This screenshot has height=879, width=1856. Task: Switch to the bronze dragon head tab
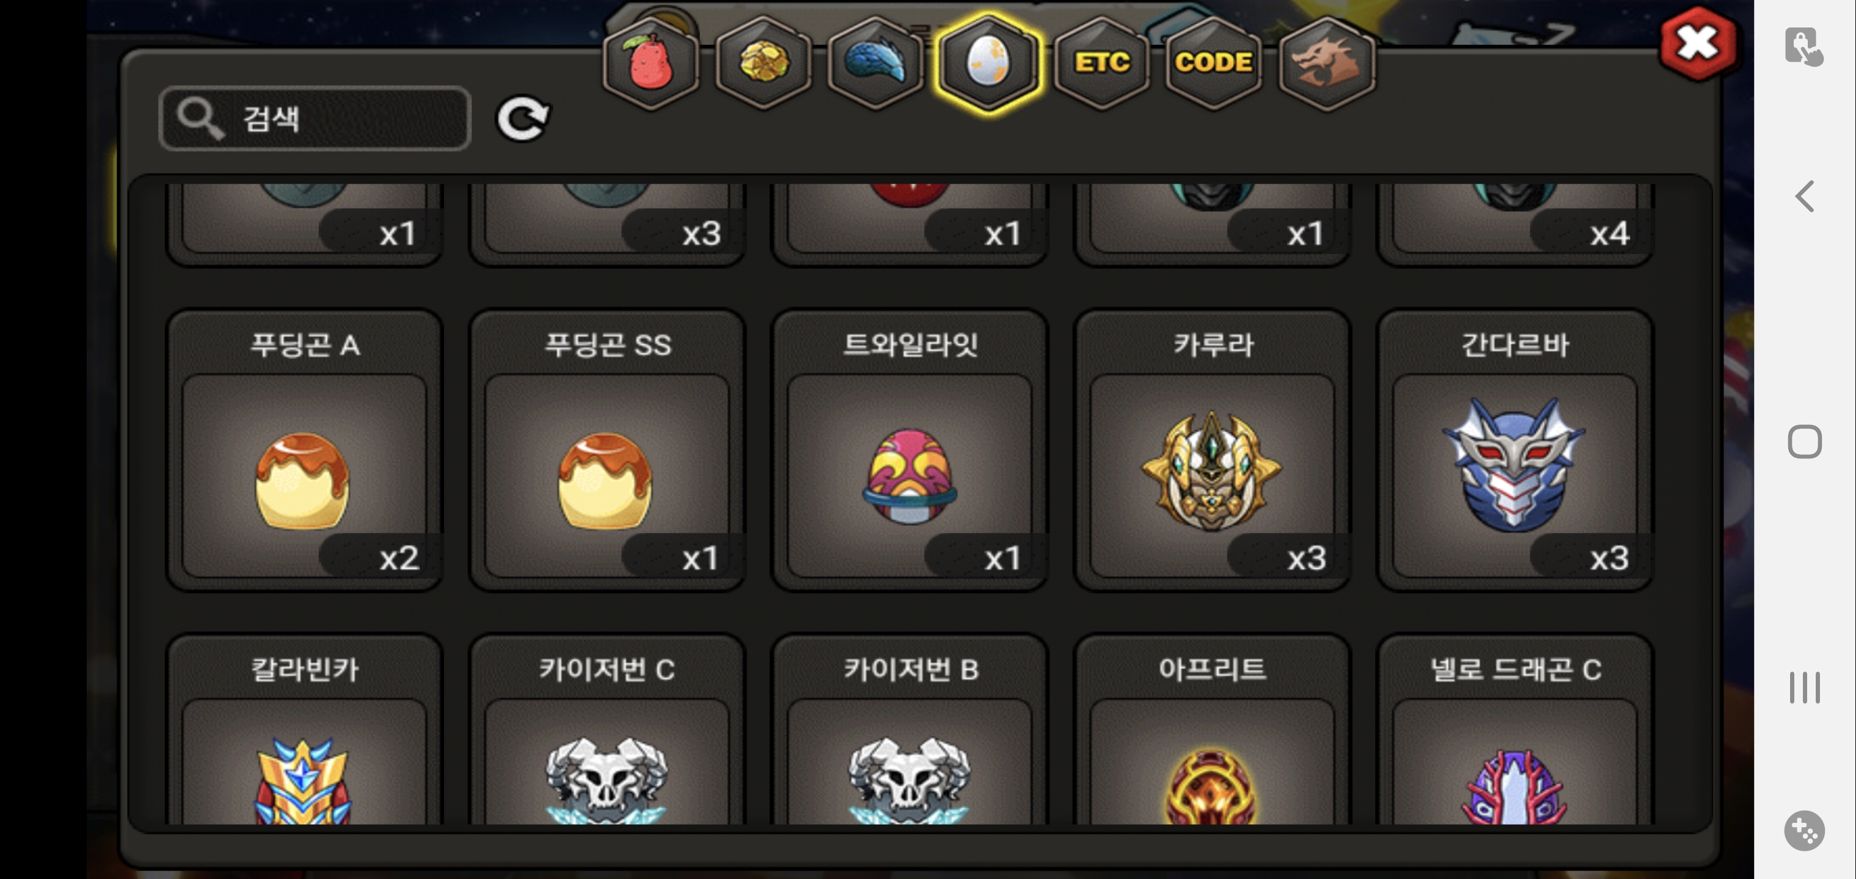point(1327,63)
